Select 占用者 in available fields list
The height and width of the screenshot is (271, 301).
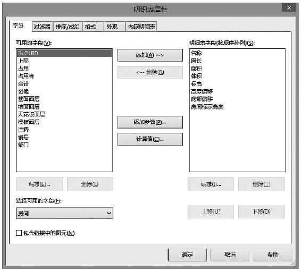[x=64, y=76]
